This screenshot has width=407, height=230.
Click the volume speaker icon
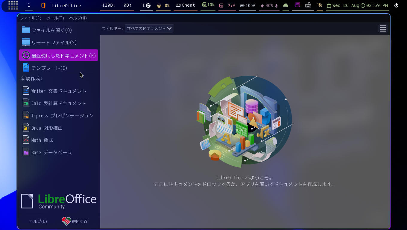pos(262,6)
